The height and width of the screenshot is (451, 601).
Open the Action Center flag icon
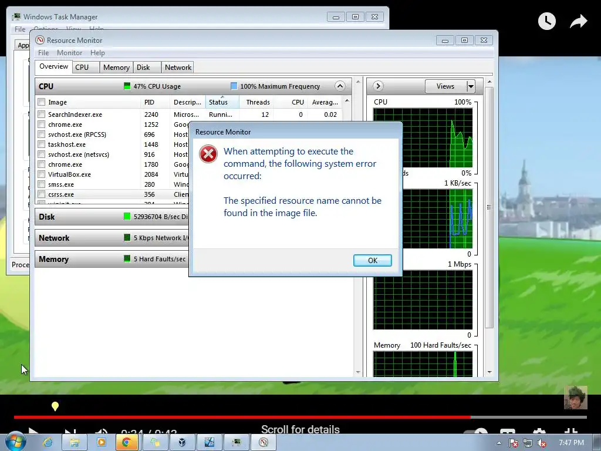tap(513, 443)
